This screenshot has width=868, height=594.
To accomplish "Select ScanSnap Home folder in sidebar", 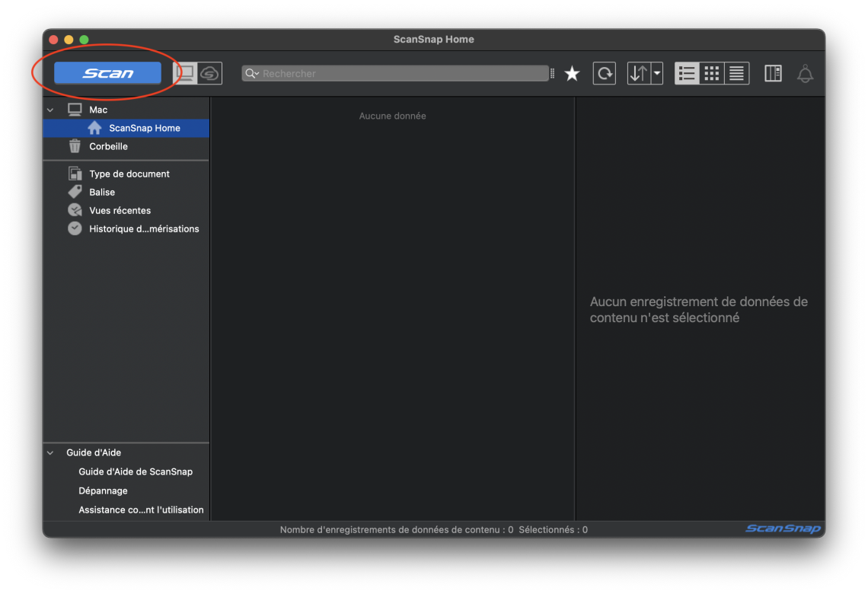I will [144, 128].
